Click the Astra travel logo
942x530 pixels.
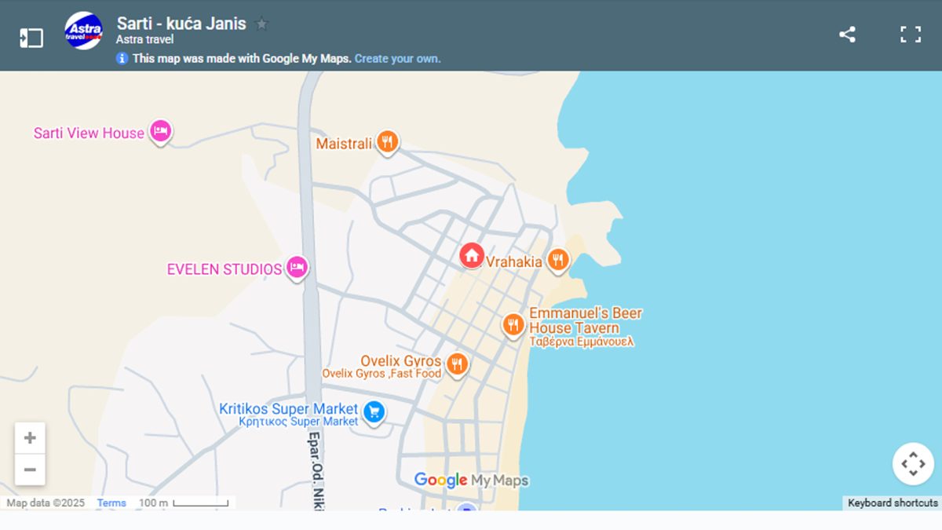83,31
